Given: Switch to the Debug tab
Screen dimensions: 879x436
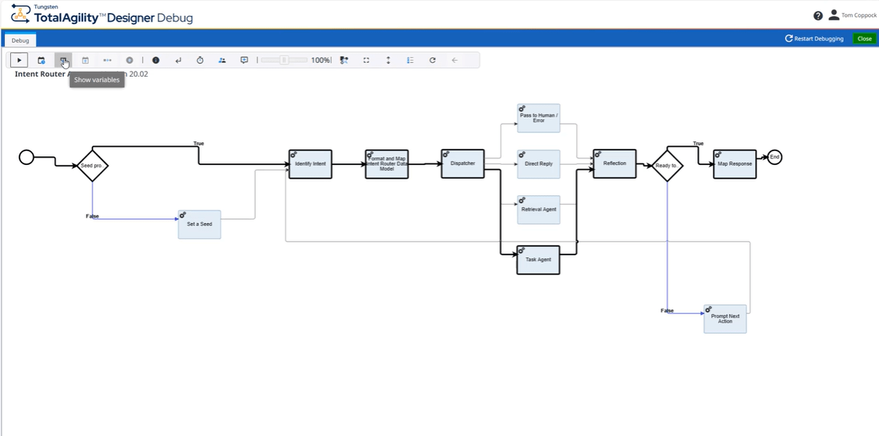Looking at the screenshot, I should coord(20,40).
